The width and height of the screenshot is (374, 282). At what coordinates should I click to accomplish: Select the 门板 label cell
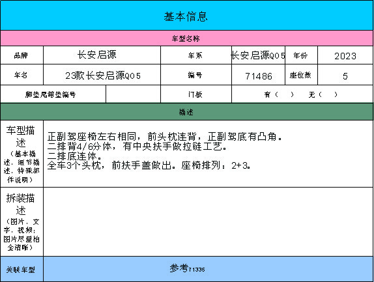point(196,94)
